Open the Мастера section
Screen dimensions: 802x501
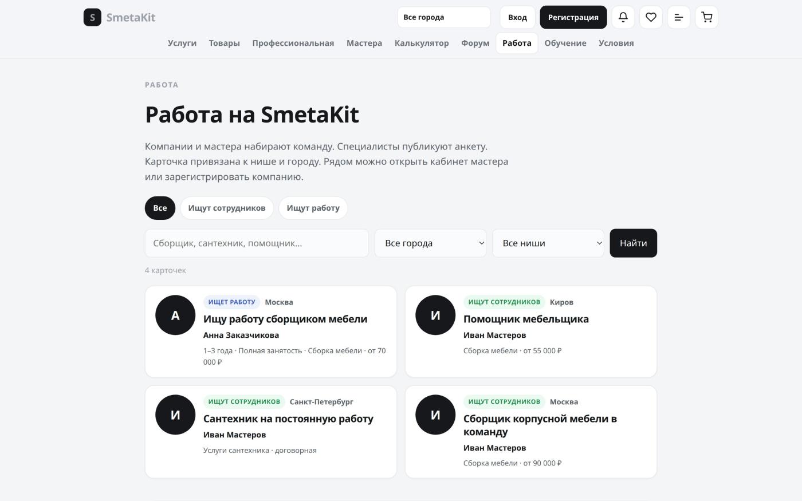364,43
